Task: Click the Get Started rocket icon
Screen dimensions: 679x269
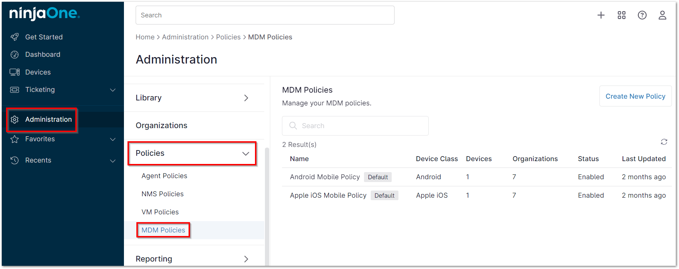Action: pyautogui.click(x=14, y=37)
